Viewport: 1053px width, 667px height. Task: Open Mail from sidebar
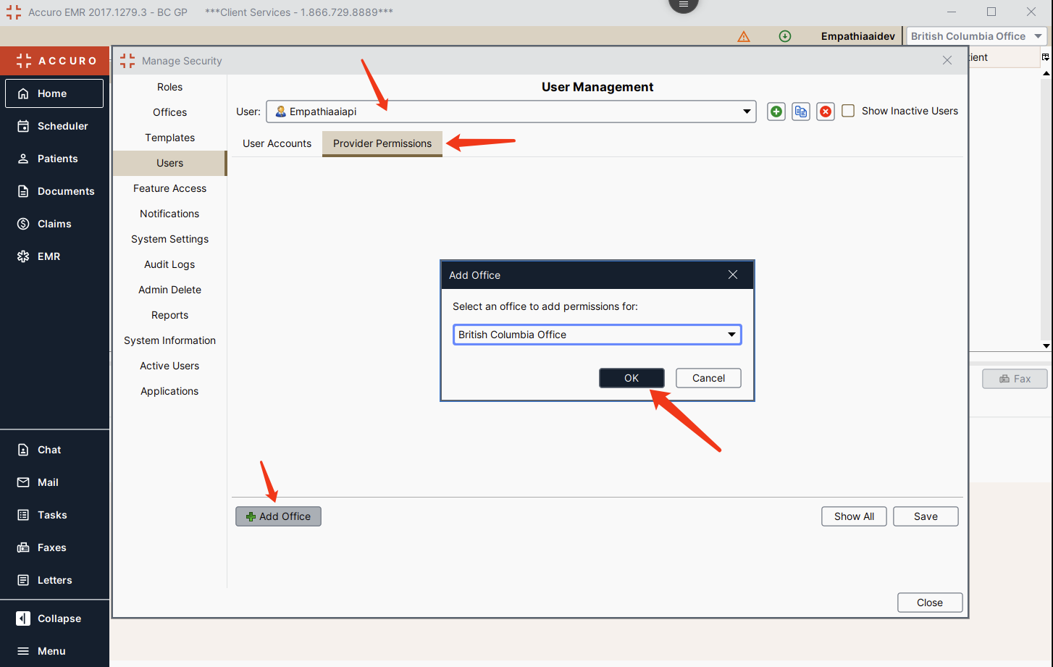(x=54, y=482)
